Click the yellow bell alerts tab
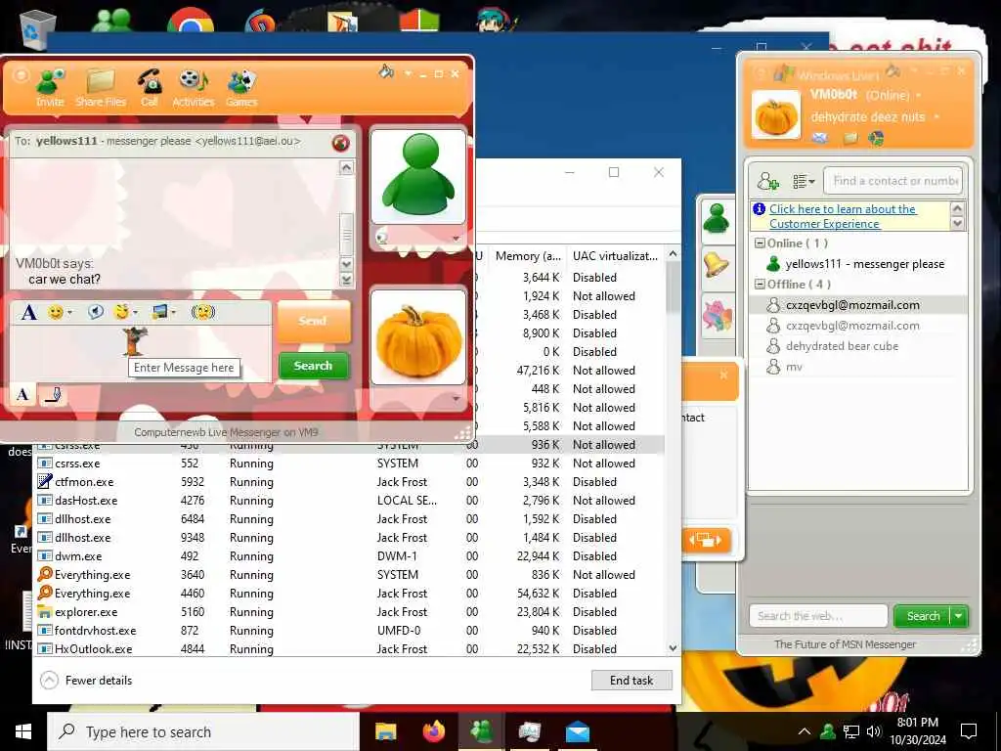The image size is (1001, 751). tap(717, 264)
